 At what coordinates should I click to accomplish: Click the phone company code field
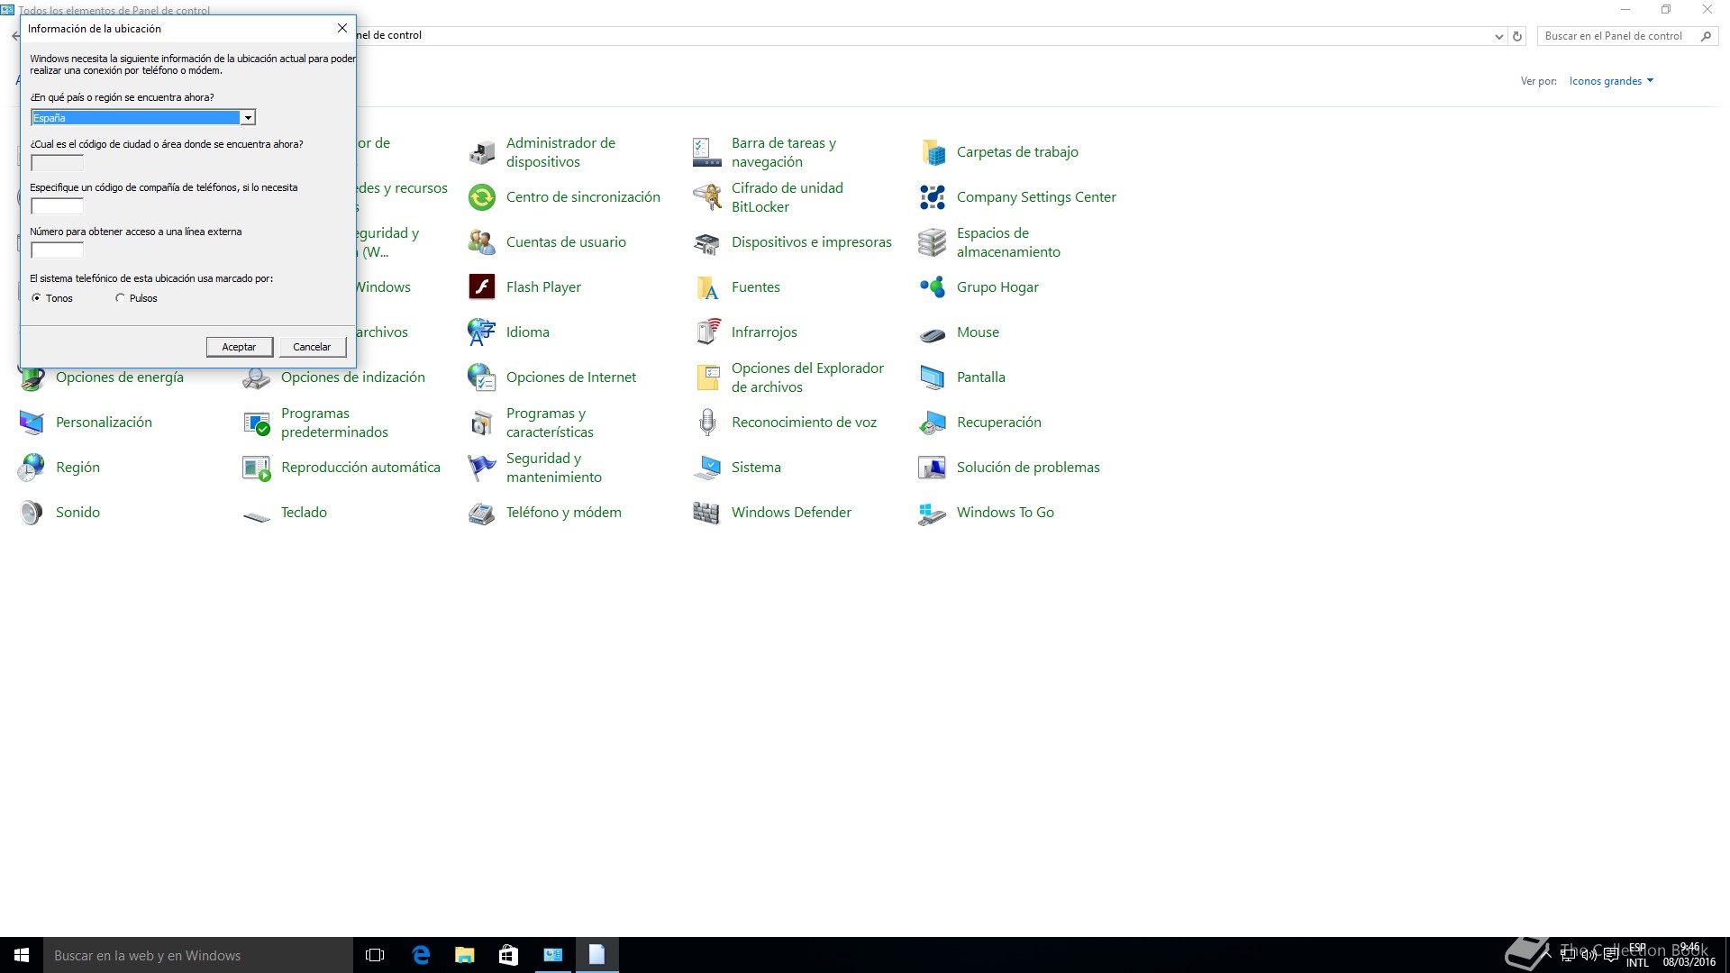(x=57, y=206)
